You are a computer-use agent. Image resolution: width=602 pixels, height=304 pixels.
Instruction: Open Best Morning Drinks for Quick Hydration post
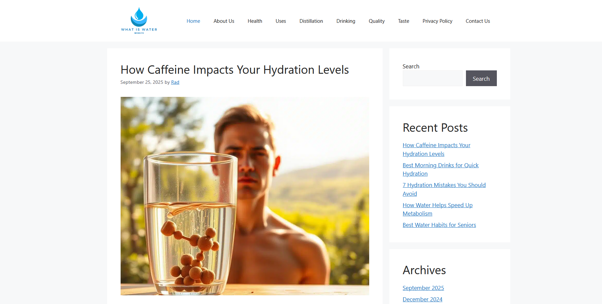pos(440,170)
